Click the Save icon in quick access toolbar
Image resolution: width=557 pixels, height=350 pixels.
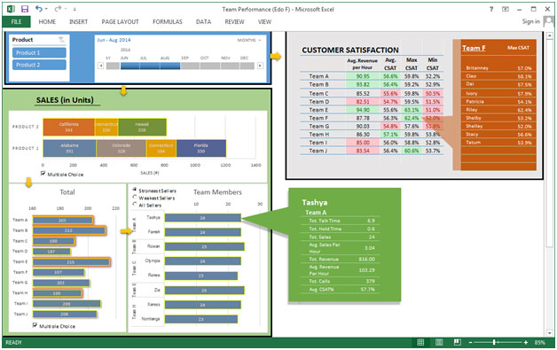(25, 9)
